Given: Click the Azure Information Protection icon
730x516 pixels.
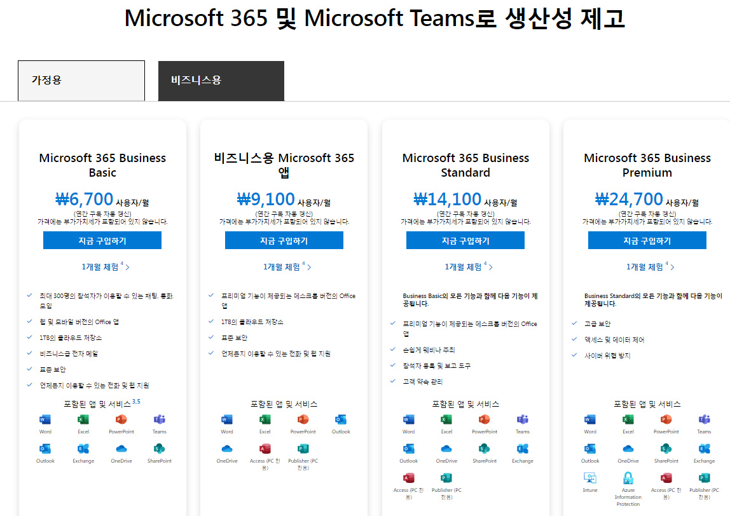Looking at the screenshot, I should (x=628, y=479).
